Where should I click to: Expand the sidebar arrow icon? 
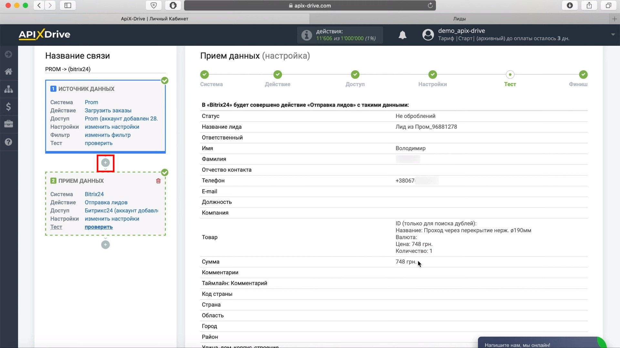click(x=9, y=54)
